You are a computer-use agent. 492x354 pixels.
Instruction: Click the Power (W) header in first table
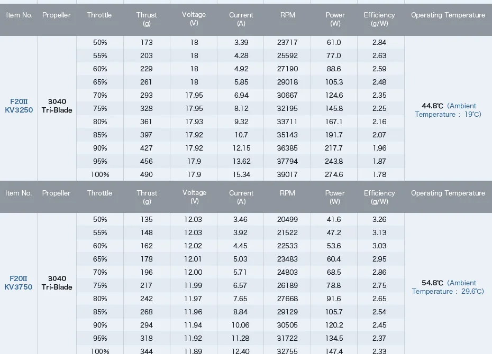[x=335, y=19]
